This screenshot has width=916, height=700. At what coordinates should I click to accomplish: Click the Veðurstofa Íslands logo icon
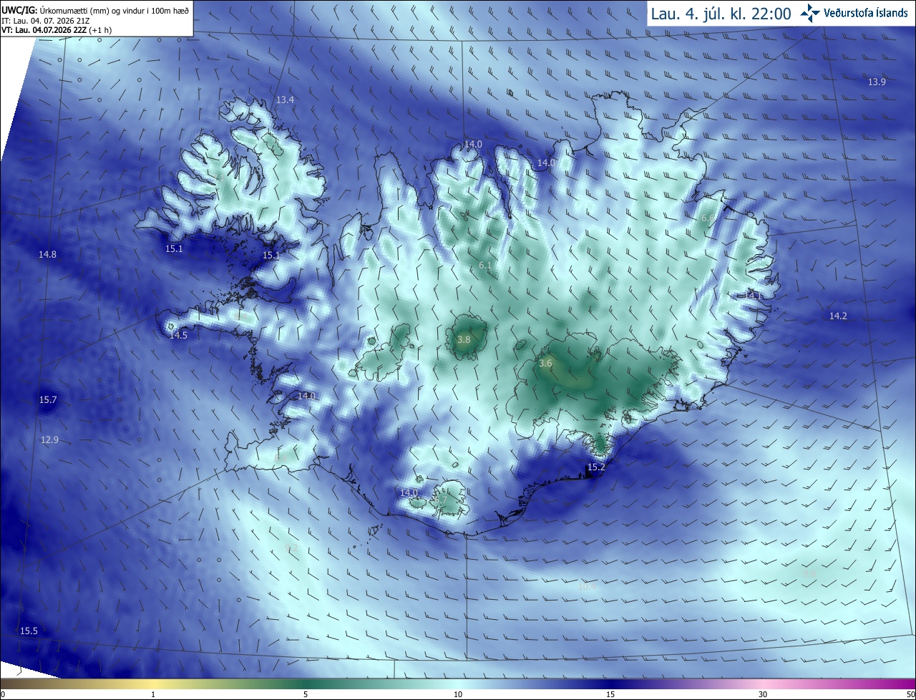(x=810, y=13)
